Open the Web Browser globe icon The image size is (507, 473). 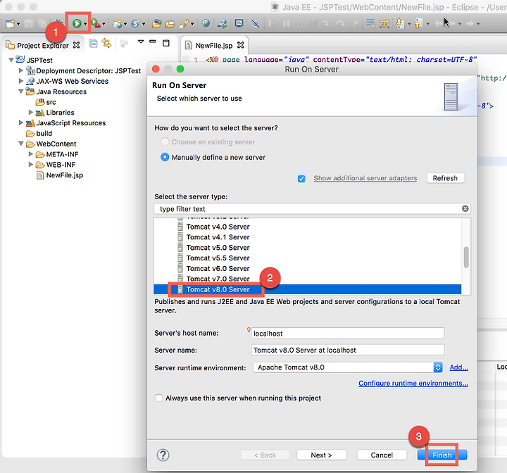pyautogui.click(x=206, y=23)
